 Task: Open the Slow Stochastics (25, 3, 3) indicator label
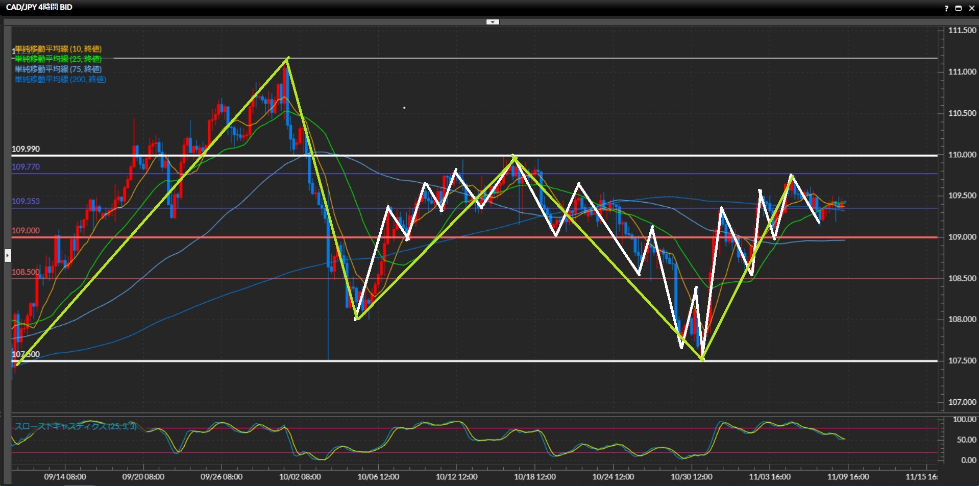coord(75,426)
